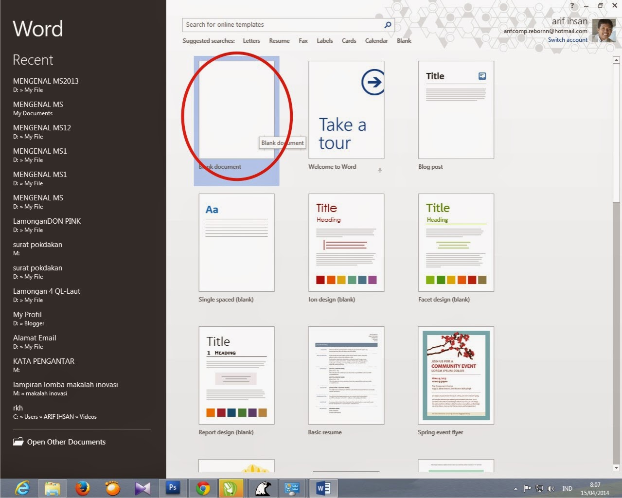Click the network tray icon
Image resolution: width=622 pixels, height=498 pixels.
539,489
